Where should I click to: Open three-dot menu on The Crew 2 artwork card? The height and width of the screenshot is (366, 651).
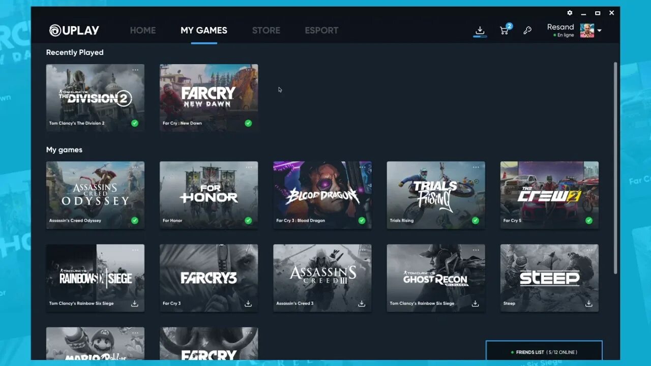coord(589,167)
